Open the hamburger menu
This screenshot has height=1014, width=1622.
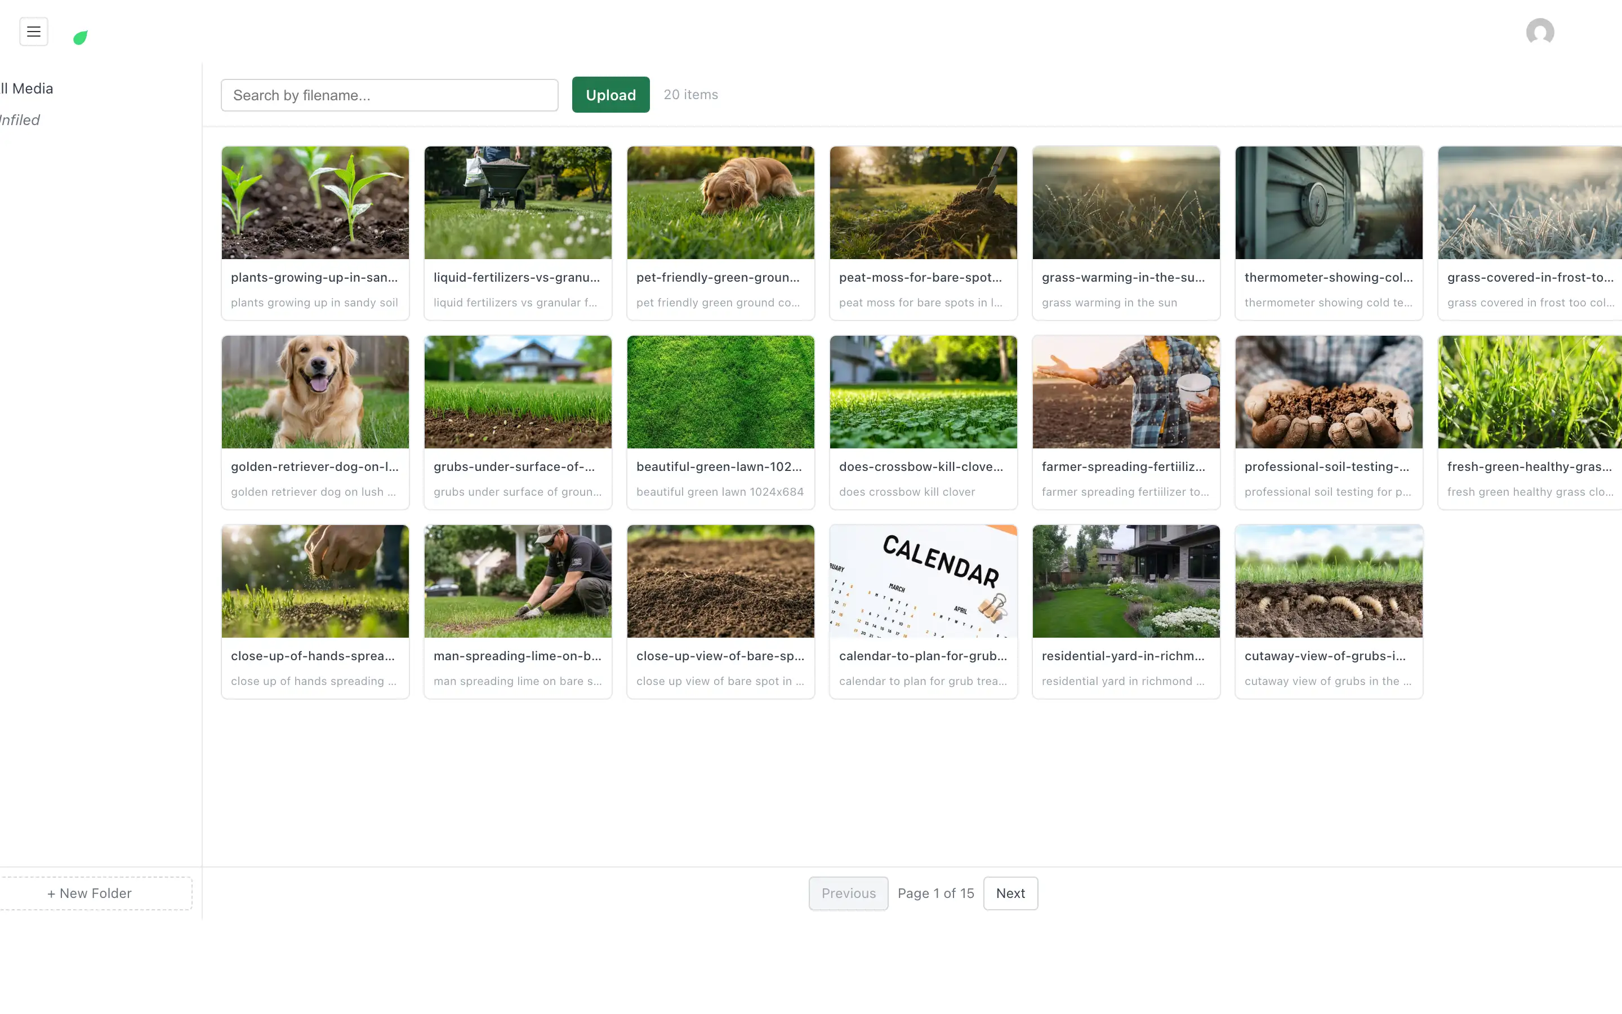click(34, 32)
